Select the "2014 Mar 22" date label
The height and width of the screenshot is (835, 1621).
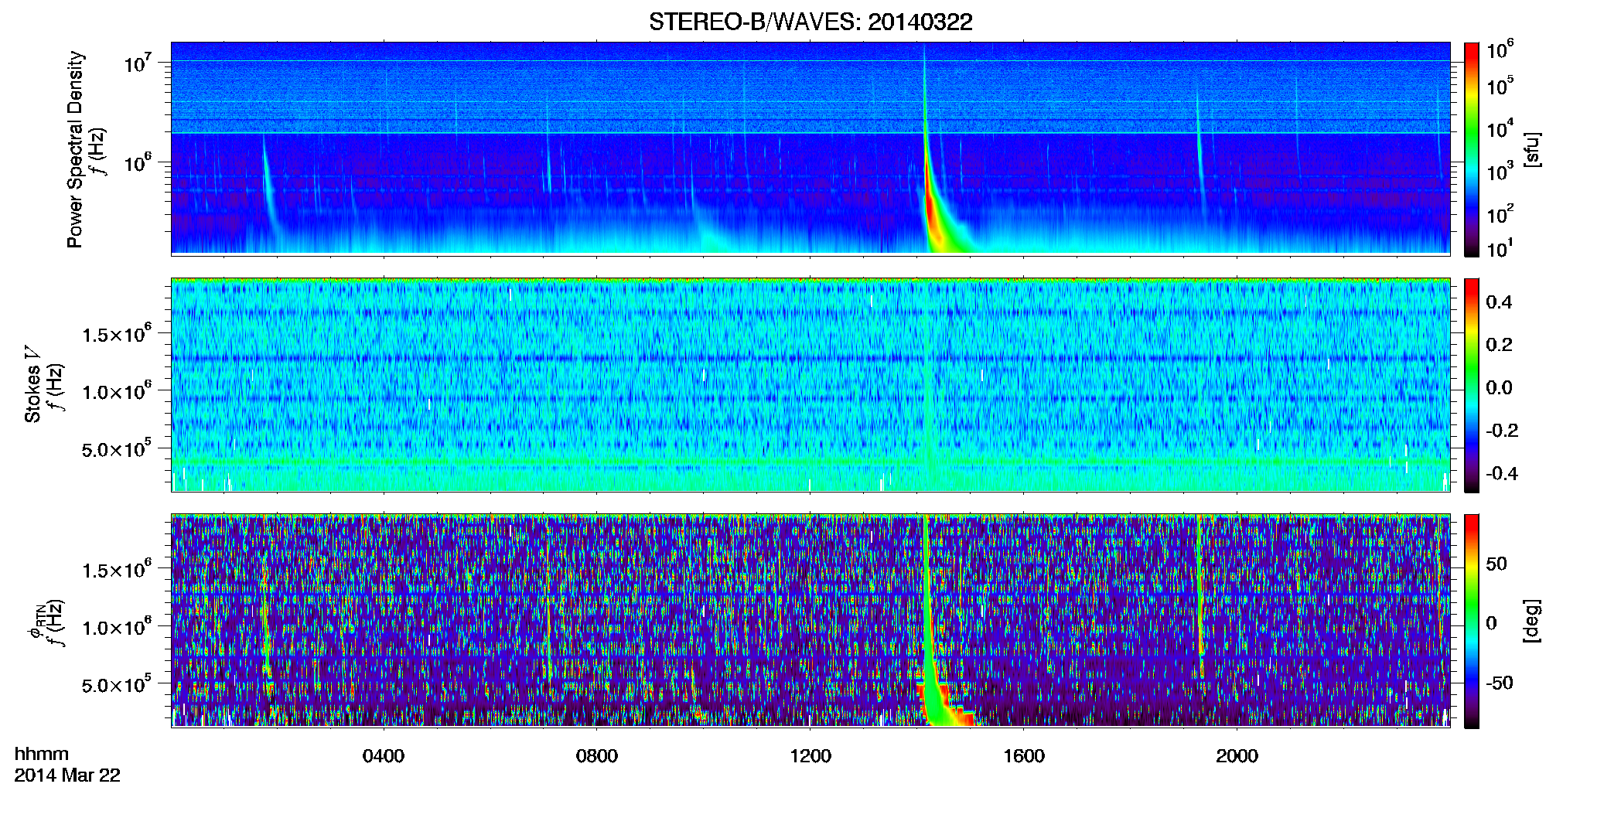(x=67, y=775)
